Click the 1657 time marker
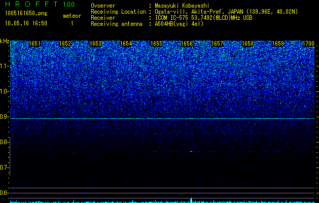319x203 pixels. tap(217, 44)
